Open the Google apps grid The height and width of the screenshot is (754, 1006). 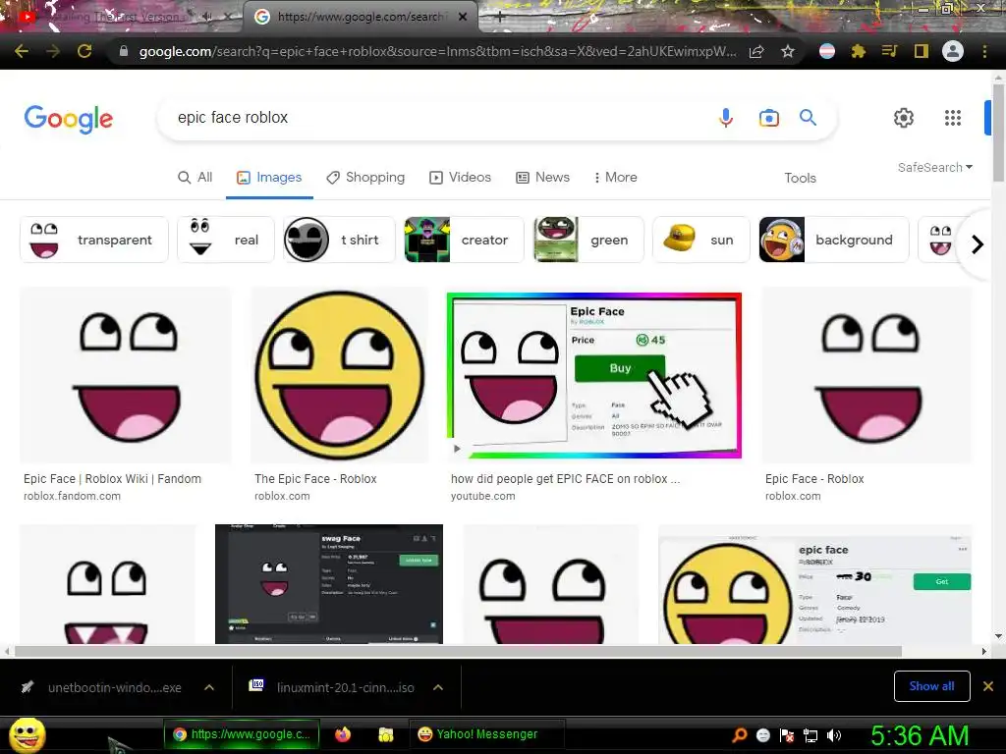(953, 118)
